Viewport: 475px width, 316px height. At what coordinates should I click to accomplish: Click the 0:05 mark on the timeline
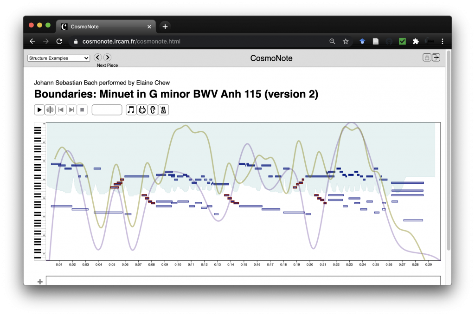[112, 264]
